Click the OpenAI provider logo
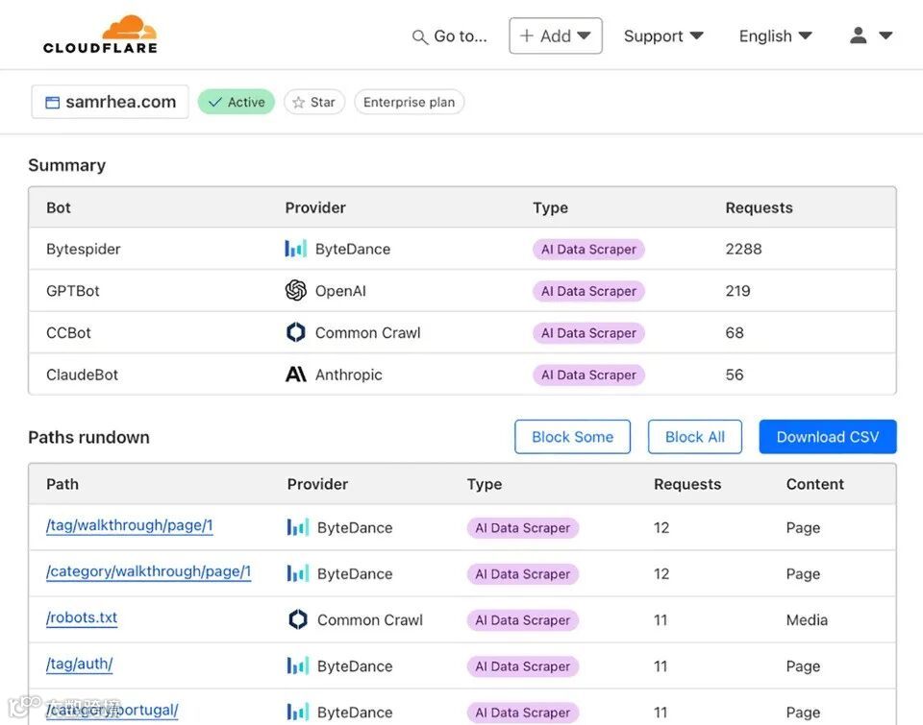The height and width of the screenshot is (725, 923). click(x=296, y=291)
